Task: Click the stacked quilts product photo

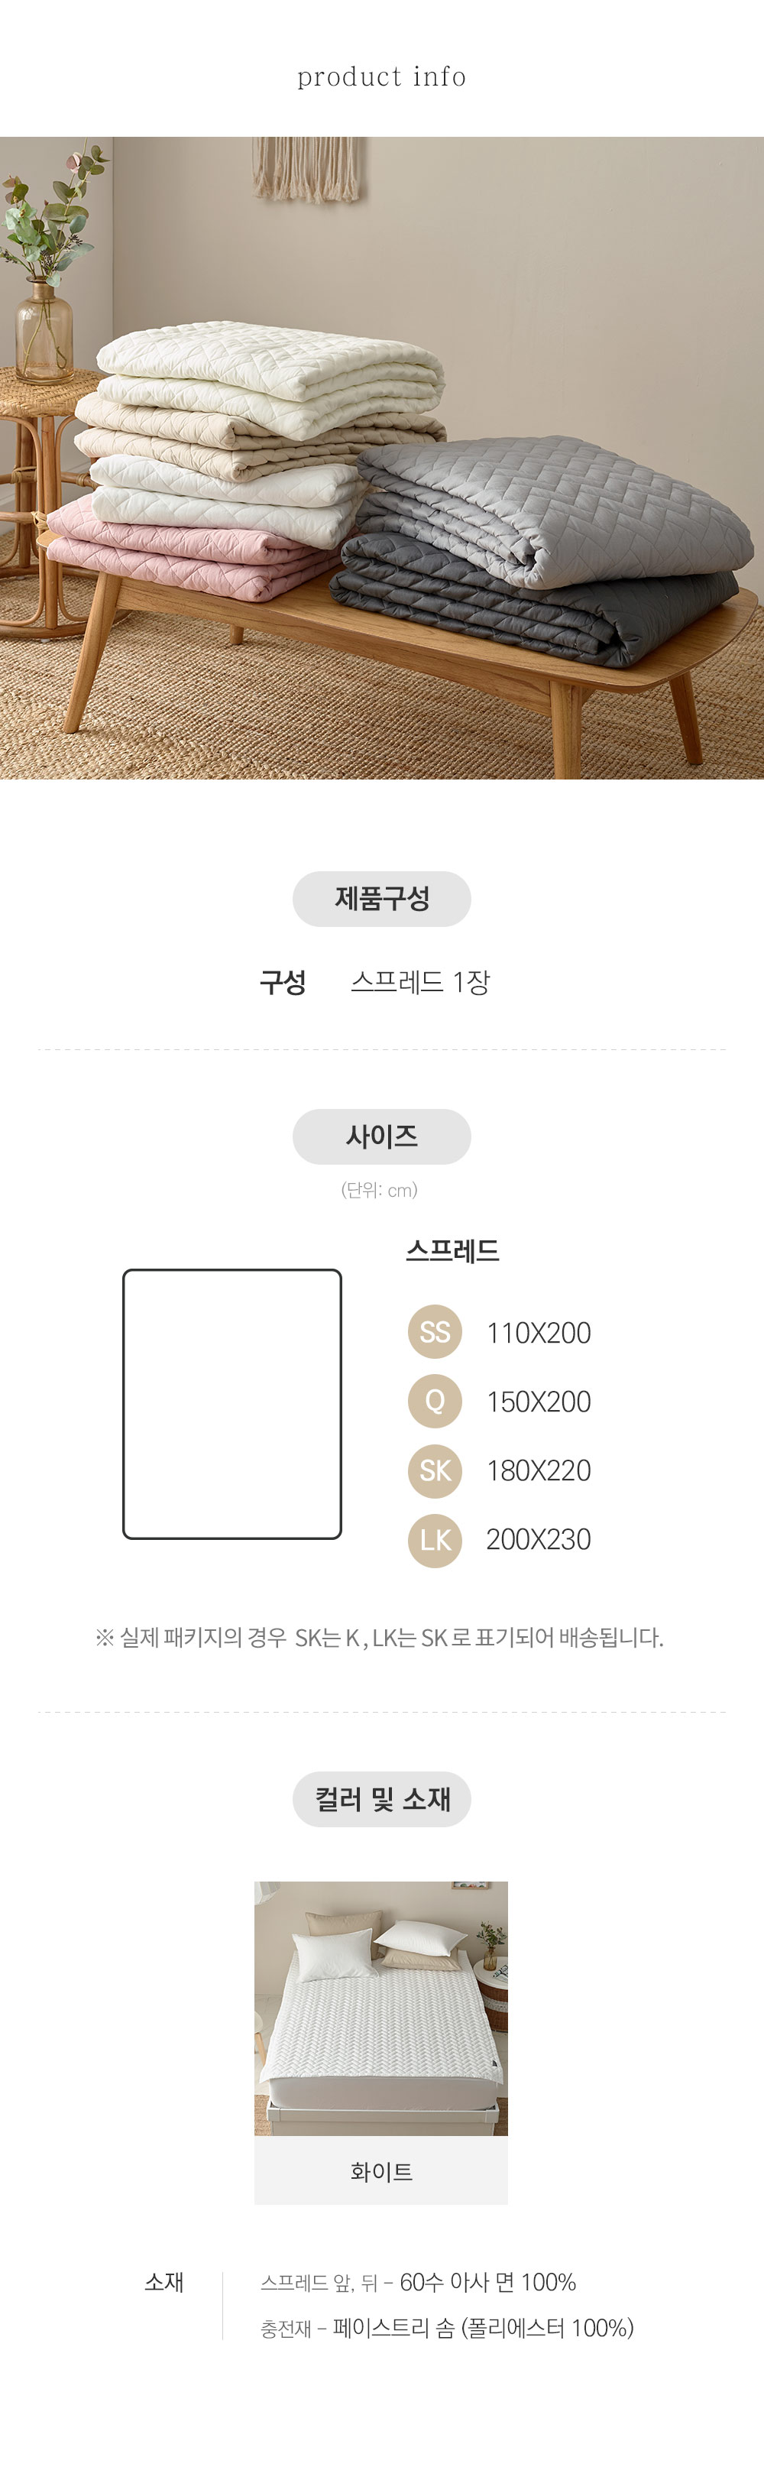Action: pyautogui.click(x=381, y=457)
